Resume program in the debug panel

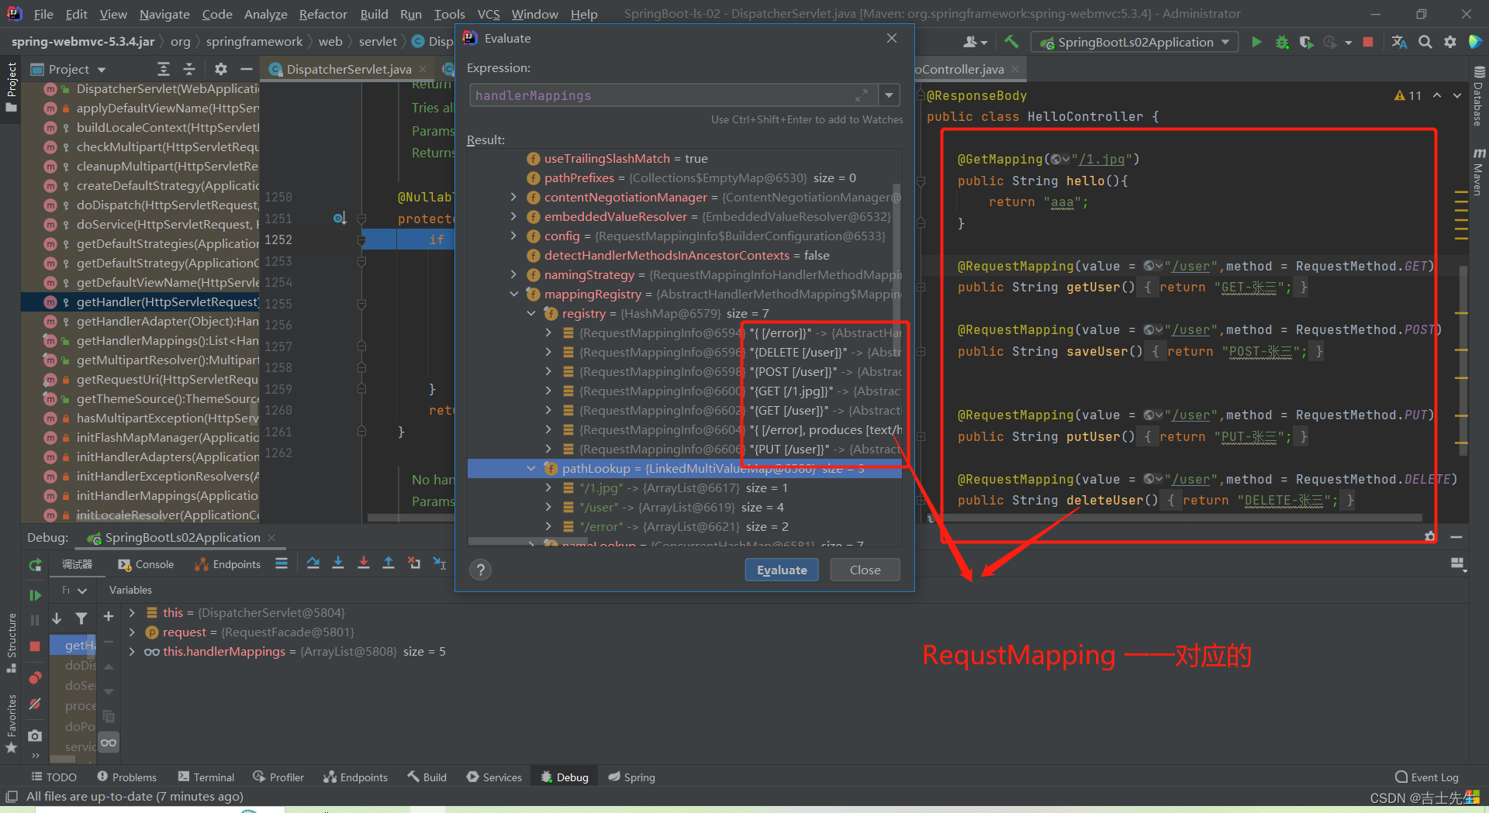[x=35, y=595]
